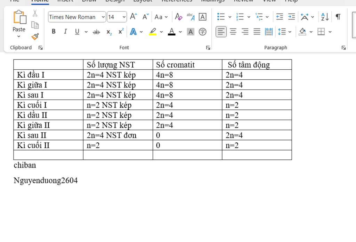Click the Paste clipboard icon
This screenshot has height=242, width=356.
coord(19,17)
